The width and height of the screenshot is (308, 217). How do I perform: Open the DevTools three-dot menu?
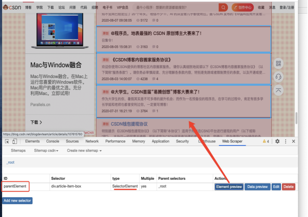(285, 141)
